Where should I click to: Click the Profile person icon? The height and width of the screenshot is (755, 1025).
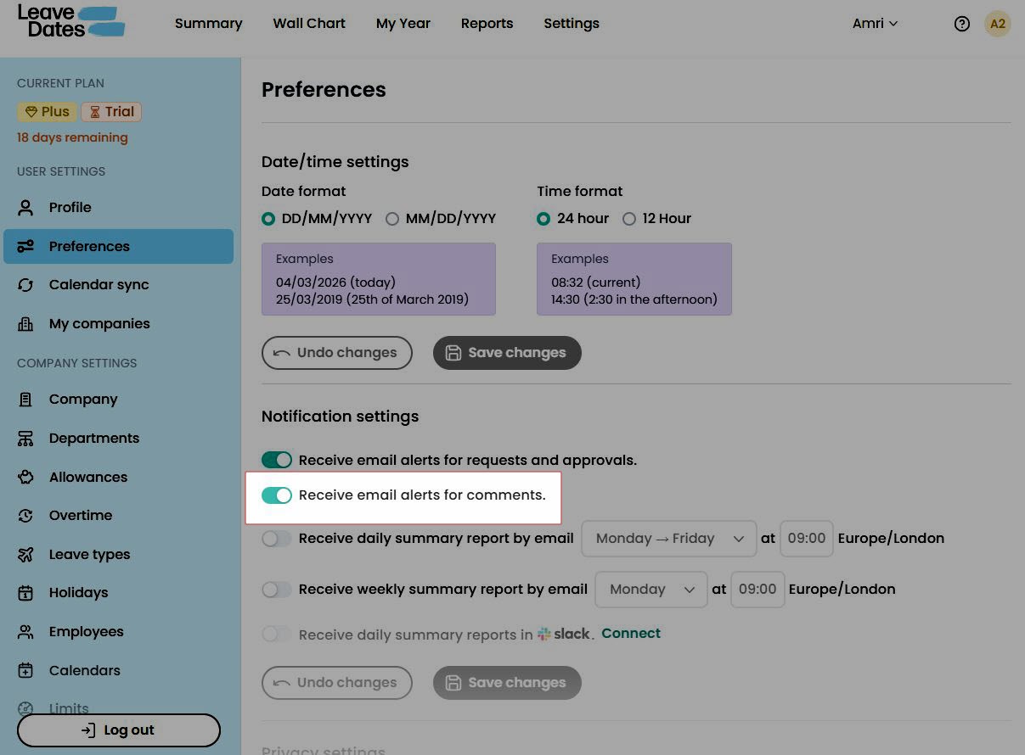coord(25,207)
